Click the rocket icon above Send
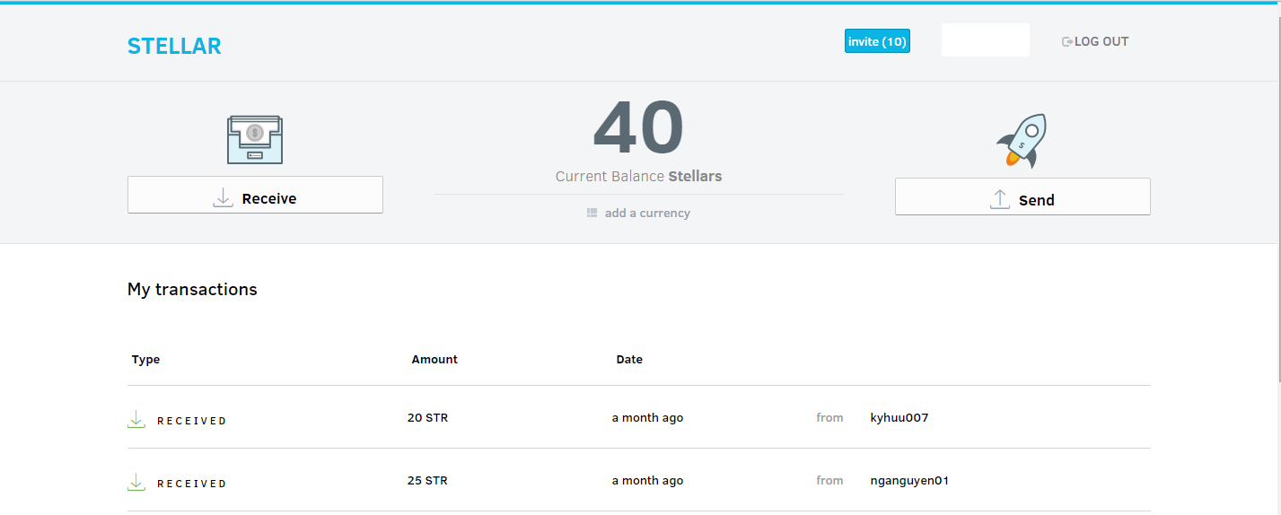Screen dimensions: 1281x515 [1022, 141]
